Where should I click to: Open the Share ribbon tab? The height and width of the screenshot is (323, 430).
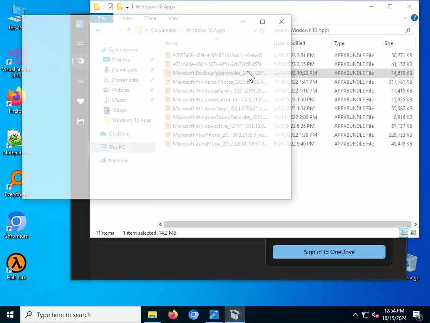150,18
